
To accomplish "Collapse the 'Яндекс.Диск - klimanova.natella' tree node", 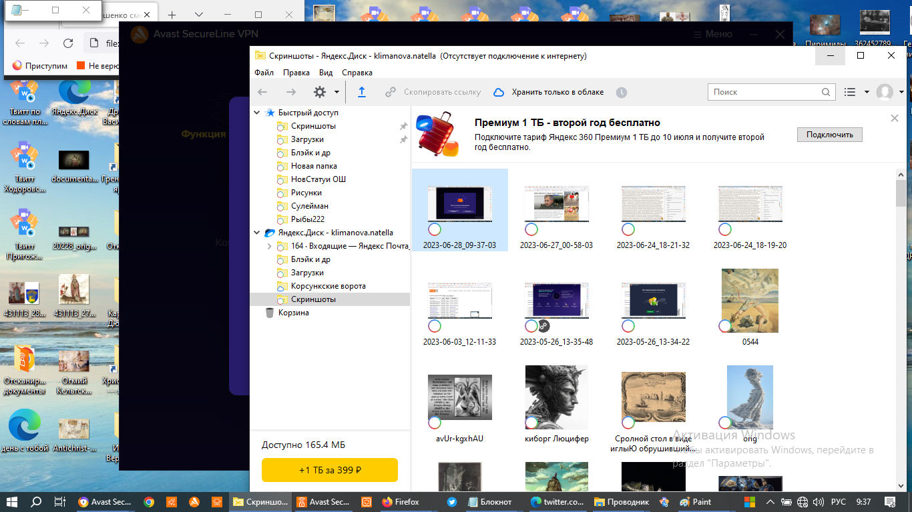I will click(x=257, y=233).
